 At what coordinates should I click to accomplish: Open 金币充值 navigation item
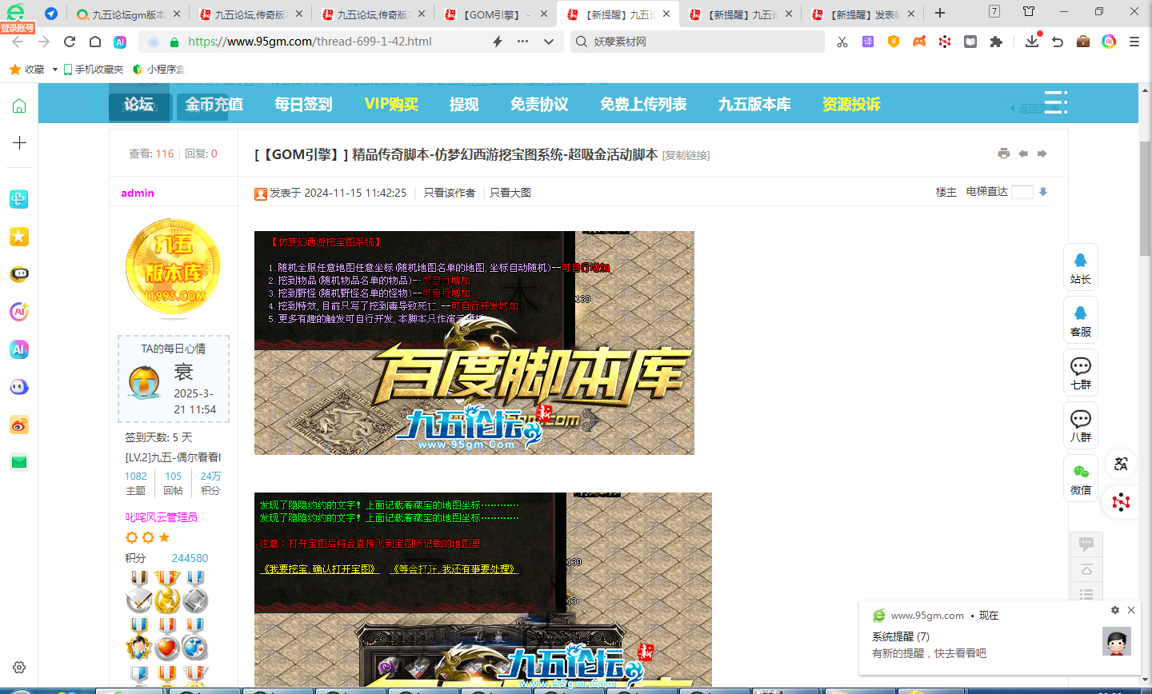(214, 104)
